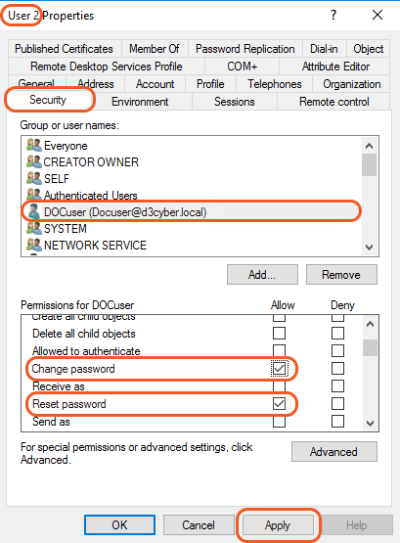Screen dimensions: 400x543
Task: Click the CREATOR OWNER group icon
Action: (34, 161)
